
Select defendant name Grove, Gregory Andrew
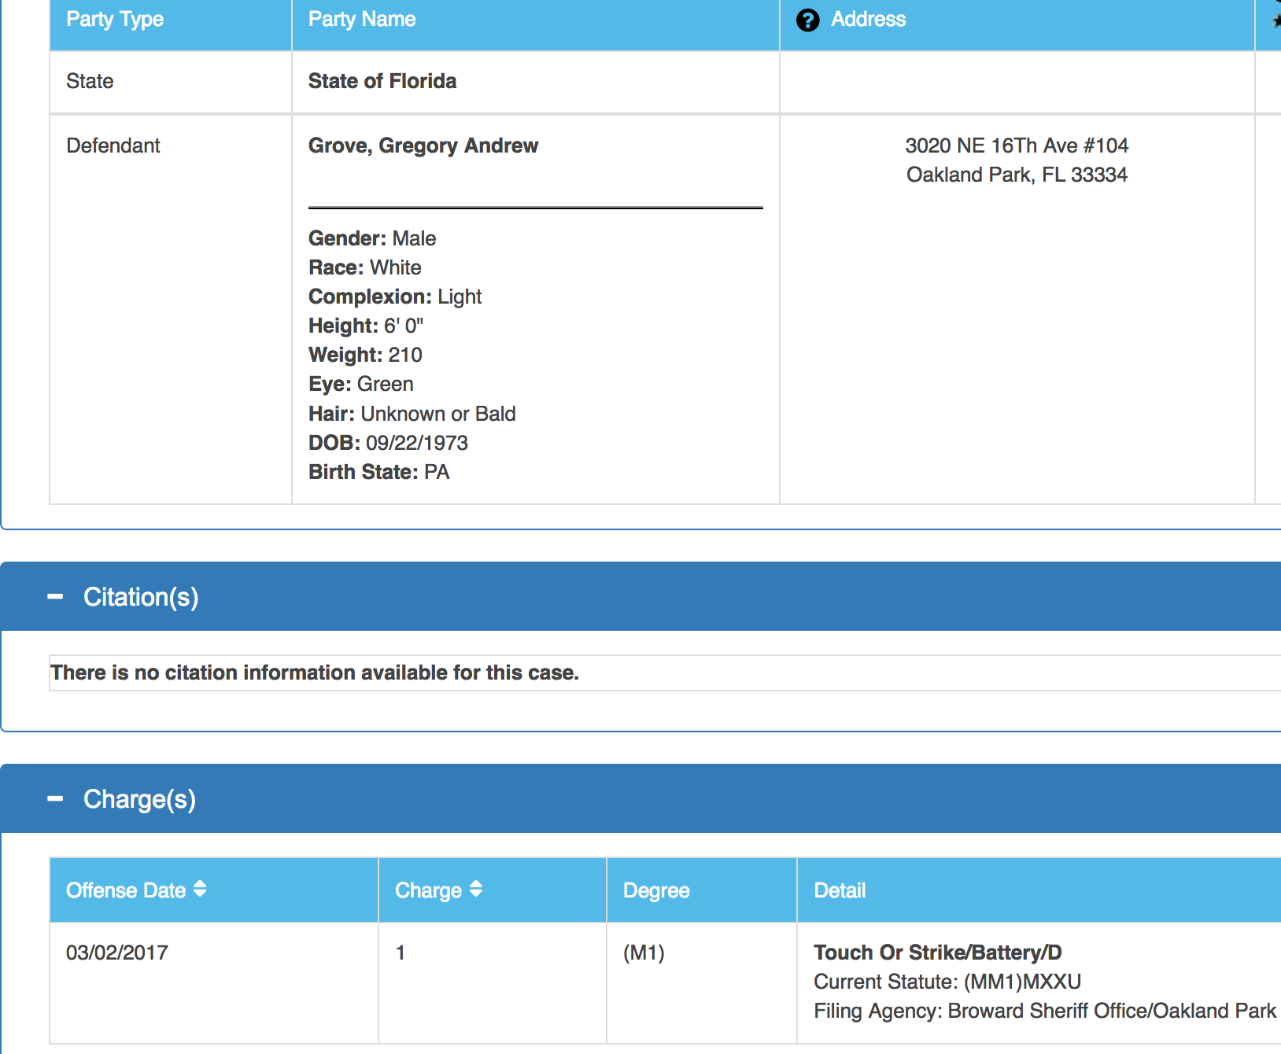(x=423, y=146)
